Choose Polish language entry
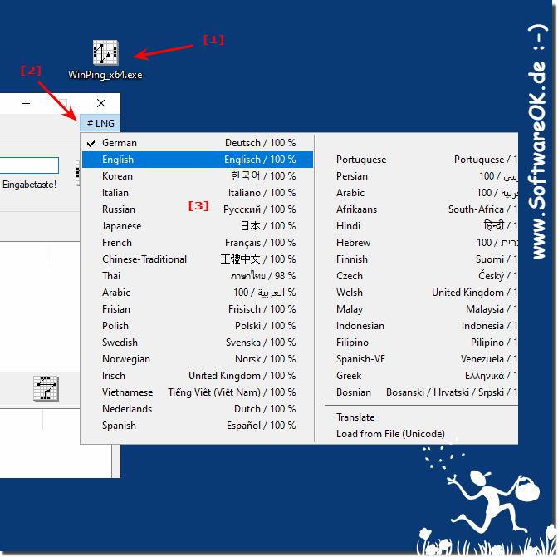The width and height of the screenshot is (558, 557). coord(198,326)
